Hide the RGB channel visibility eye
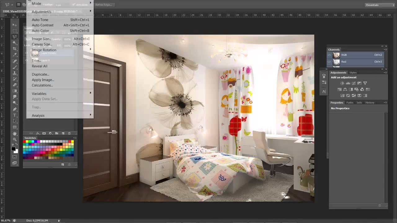The height and width of the screenshot is (223, 397). click(329, 55)
